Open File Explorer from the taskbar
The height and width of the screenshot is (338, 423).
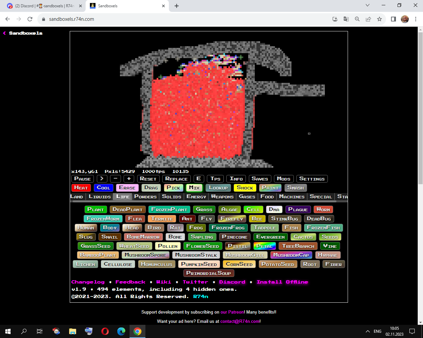pos(73,331)
